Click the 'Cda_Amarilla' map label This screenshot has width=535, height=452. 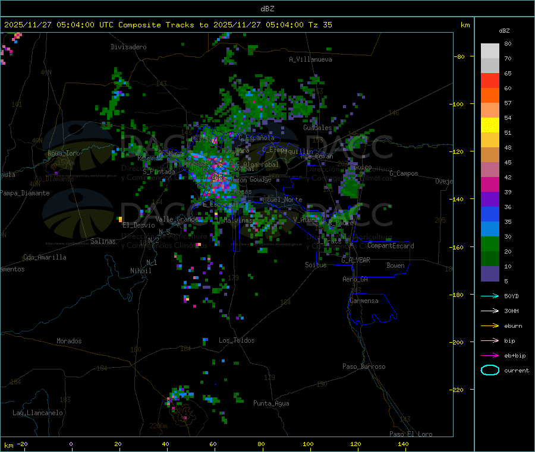(x=45, y=257)
